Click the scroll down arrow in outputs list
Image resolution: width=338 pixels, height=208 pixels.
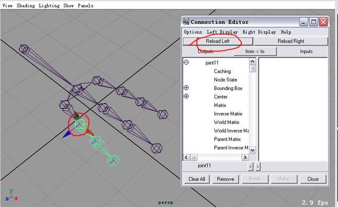tap(252, 150)
